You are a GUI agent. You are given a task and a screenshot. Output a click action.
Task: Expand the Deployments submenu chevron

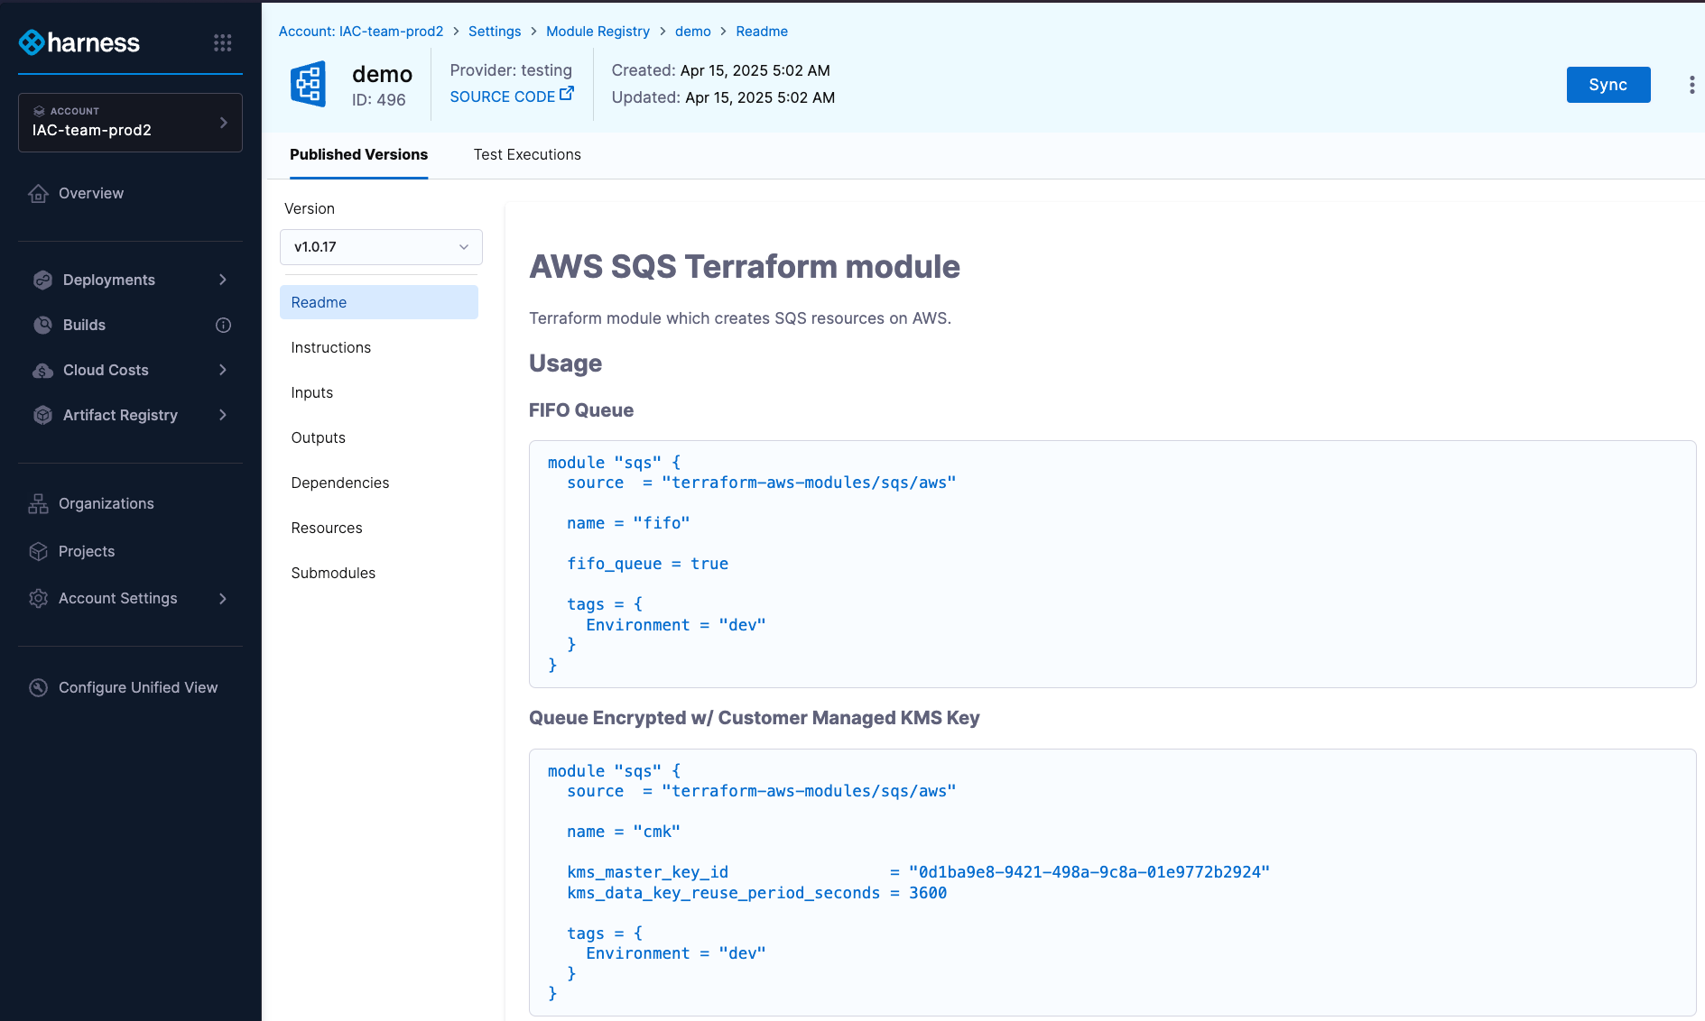tap(223, 280)
